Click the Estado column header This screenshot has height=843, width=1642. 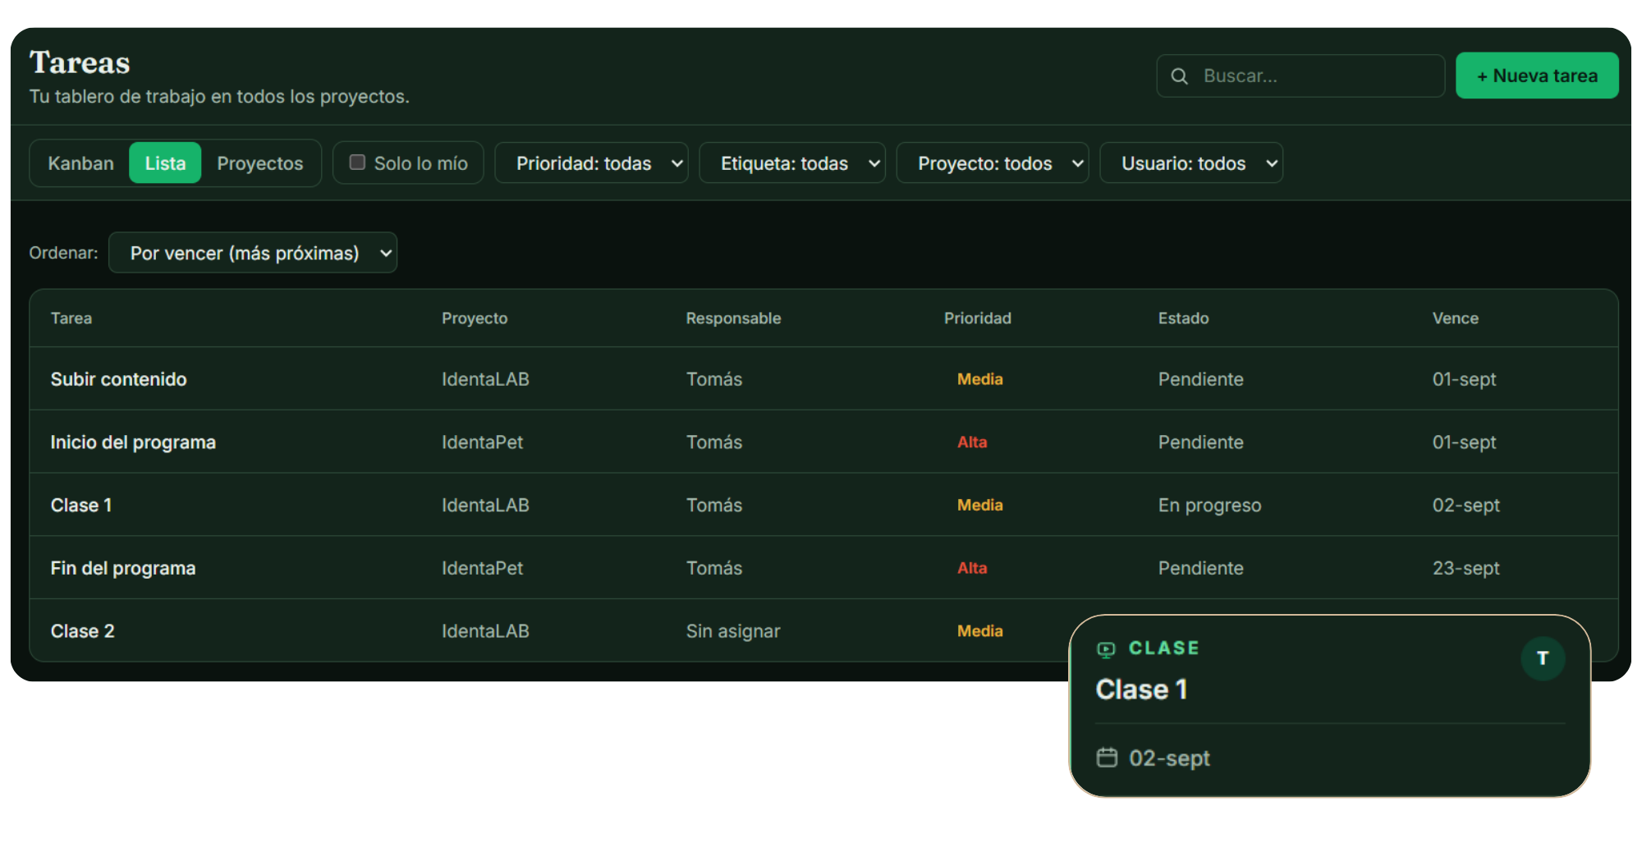tap(1183, 318)
